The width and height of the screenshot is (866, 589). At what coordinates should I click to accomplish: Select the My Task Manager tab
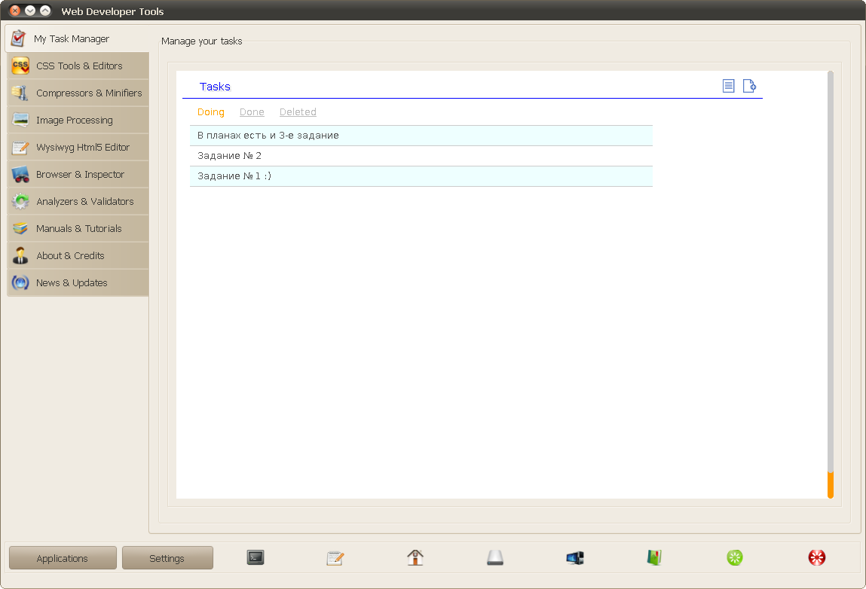point(78,38)
